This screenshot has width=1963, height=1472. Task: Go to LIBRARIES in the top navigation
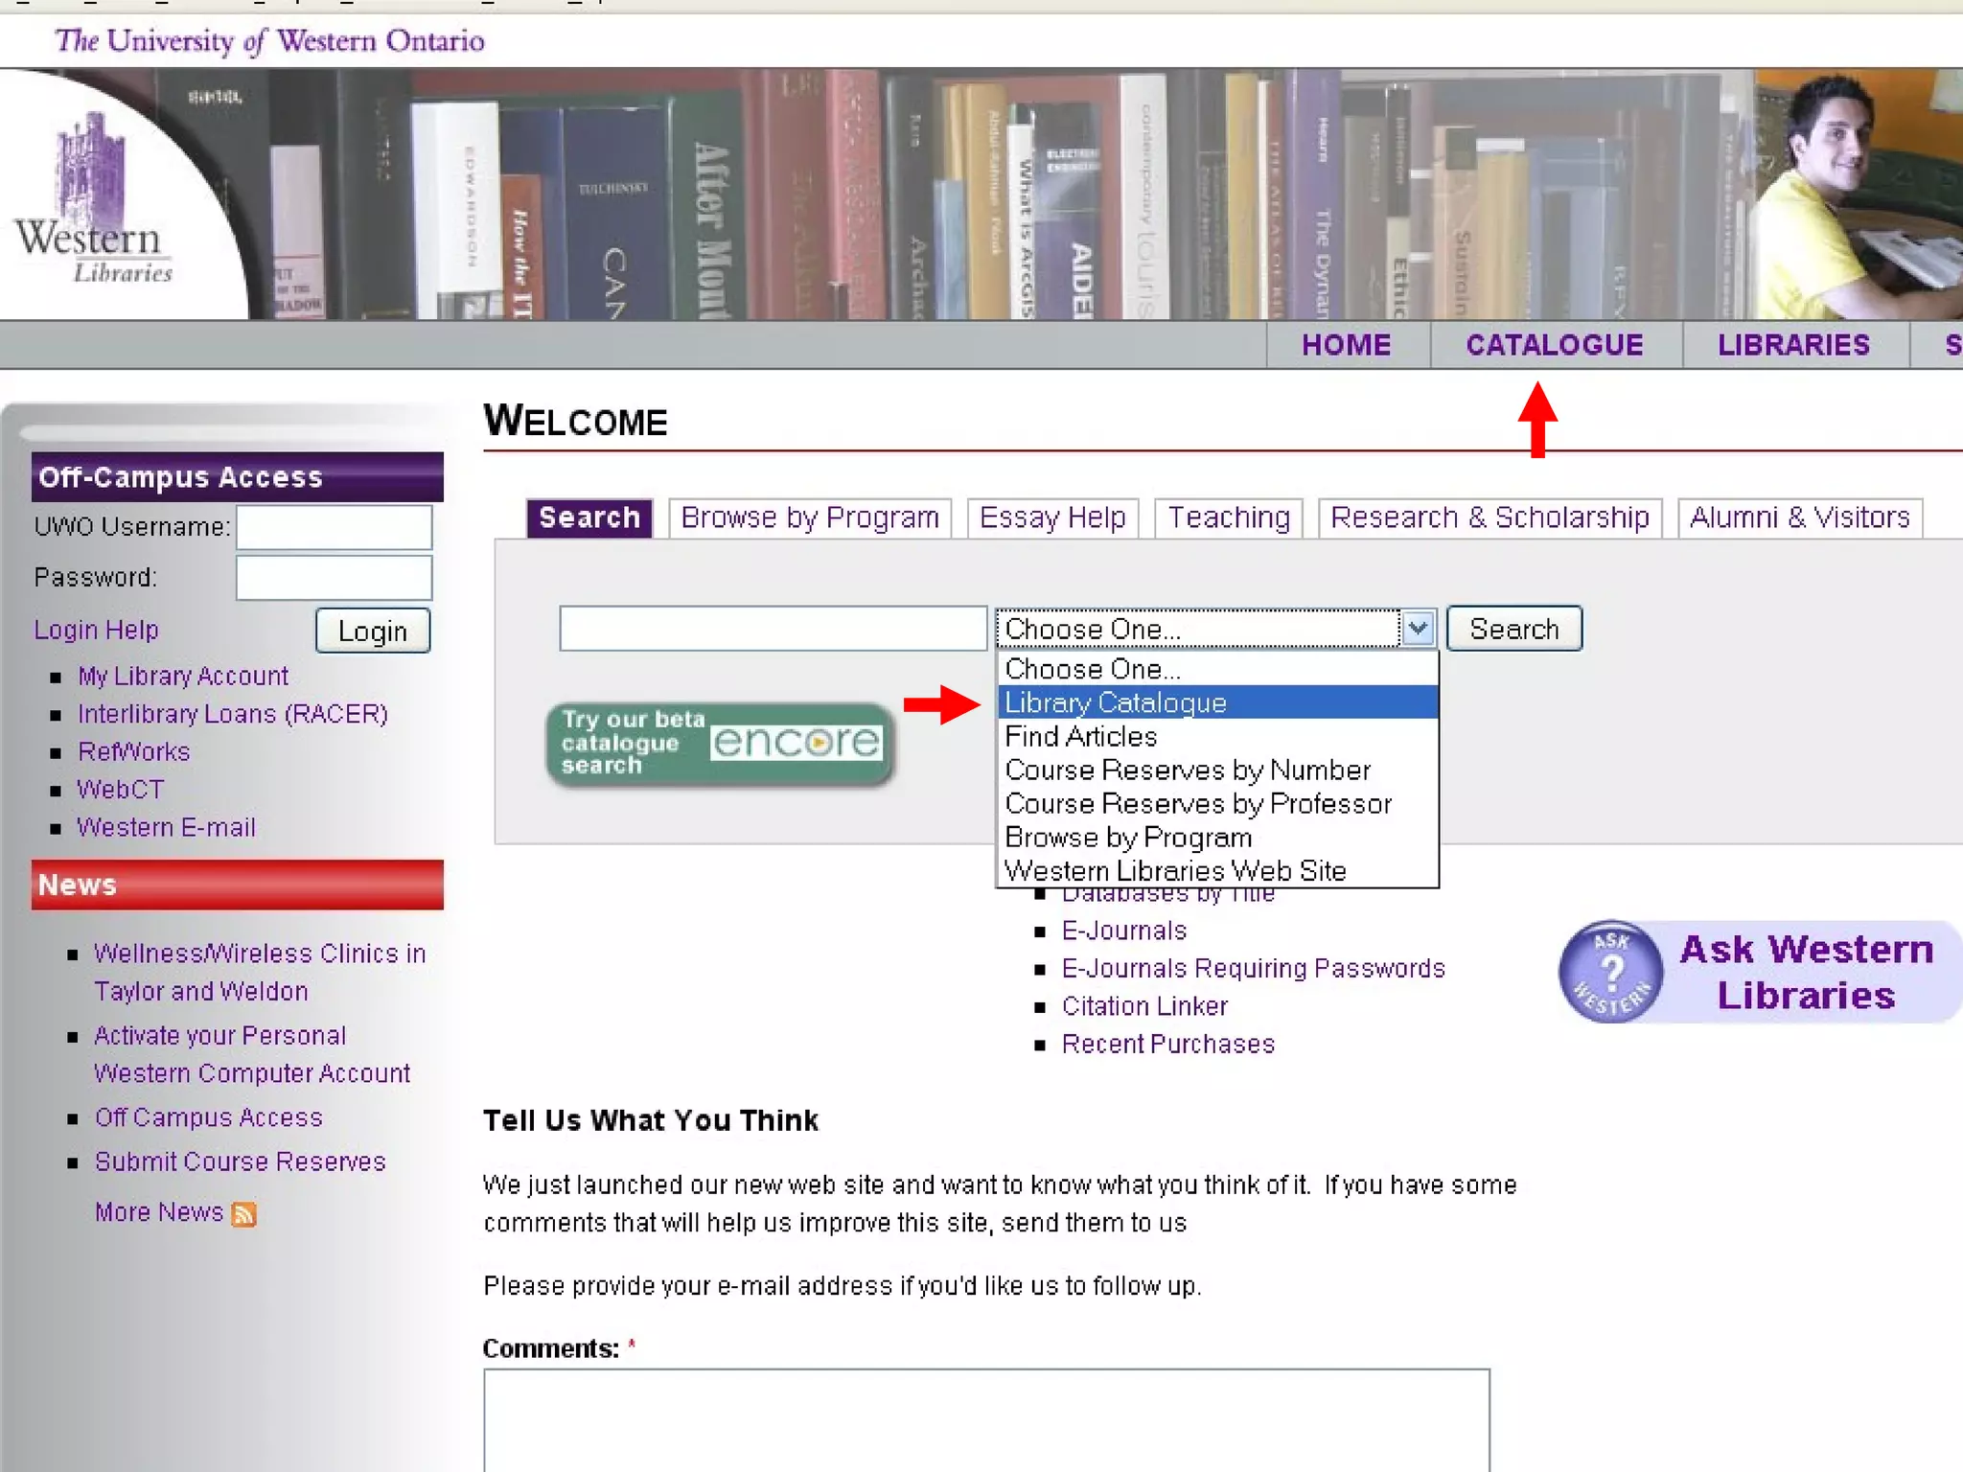[1792, 345]
